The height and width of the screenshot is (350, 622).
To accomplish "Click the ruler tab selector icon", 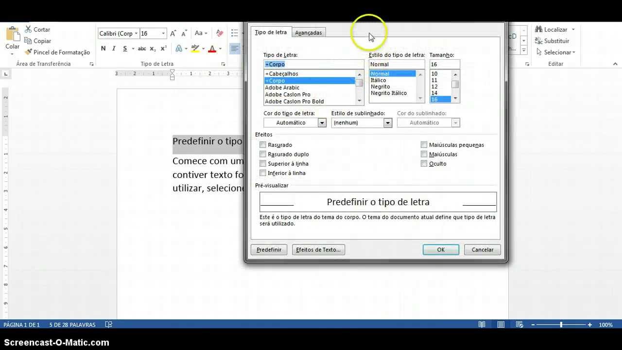I will click(x=5, y=74).
